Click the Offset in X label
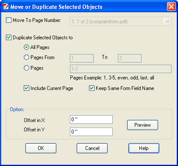The height and width of the screenshot is (166, 178). pos(34,120)
